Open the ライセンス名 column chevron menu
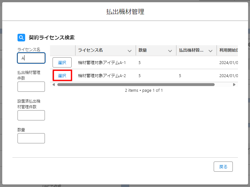The image size is (250, 187). [x=129, y=51]
